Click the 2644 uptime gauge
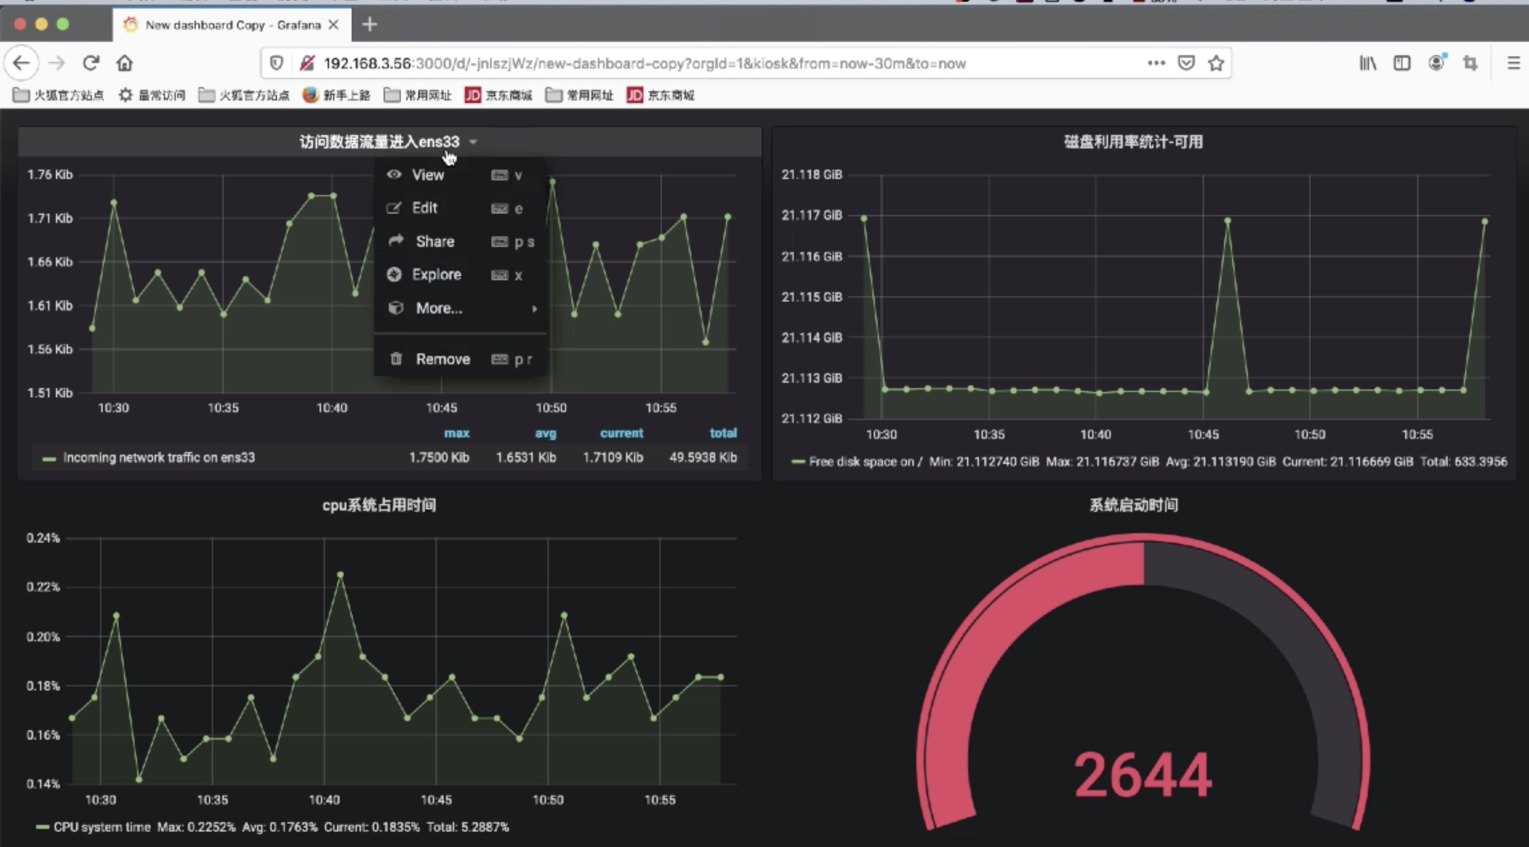The height and width of the screenshot is (847, 1529). click(x=1143, y=775)
